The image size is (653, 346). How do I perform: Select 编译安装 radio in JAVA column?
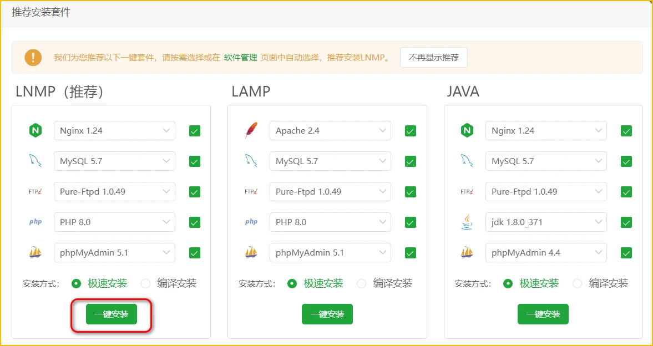[x=577, y=284]
